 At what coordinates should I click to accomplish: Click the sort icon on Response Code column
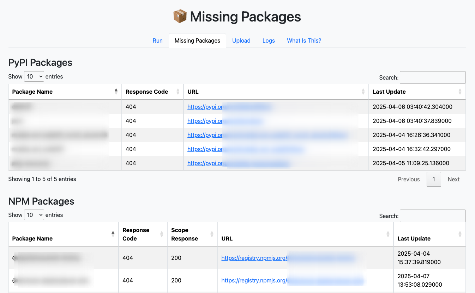[177, 91]
